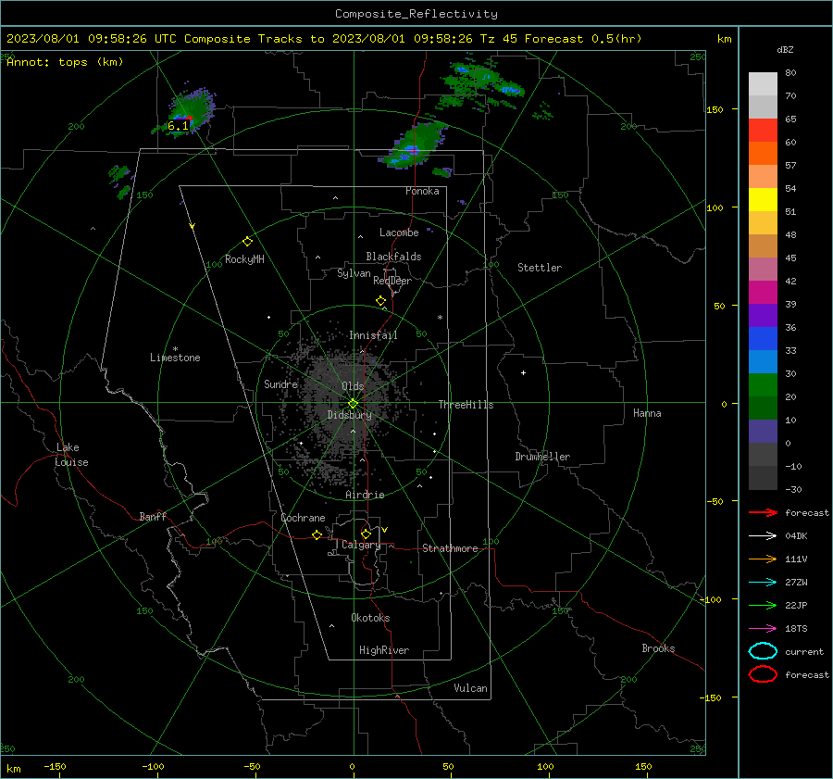Click the Olds city label

pyautogui.click(x=353, y=386)
